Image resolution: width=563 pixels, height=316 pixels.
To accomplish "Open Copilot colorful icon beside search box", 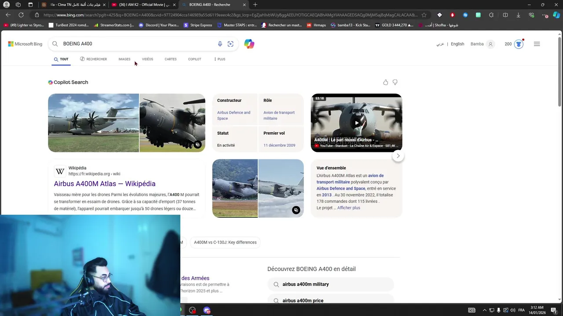I will 249,44.
